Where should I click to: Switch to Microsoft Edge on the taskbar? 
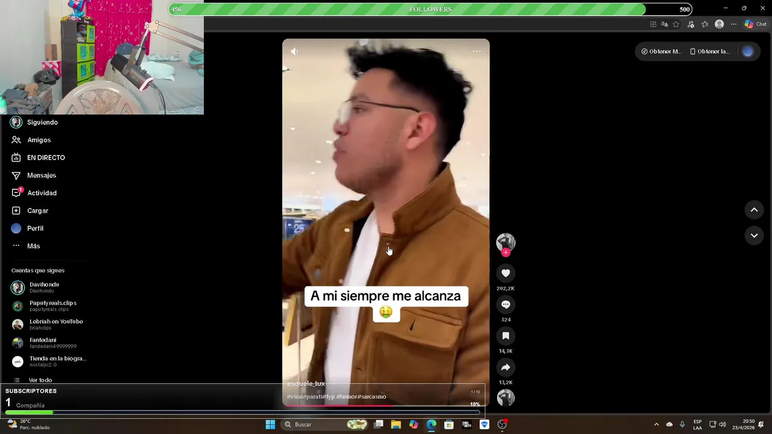pos(431,424)
